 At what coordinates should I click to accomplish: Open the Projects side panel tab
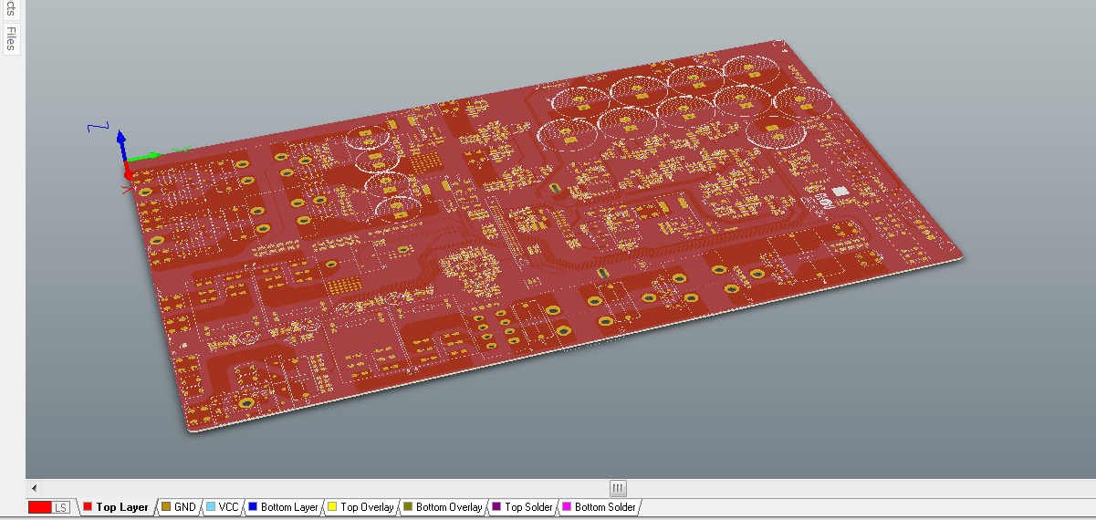click(x=11, y=7)
